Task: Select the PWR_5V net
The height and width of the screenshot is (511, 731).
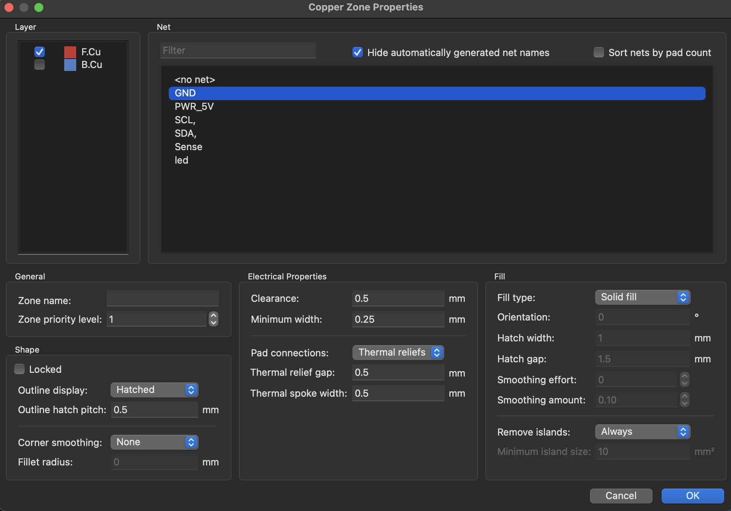Action: point(194,106)
